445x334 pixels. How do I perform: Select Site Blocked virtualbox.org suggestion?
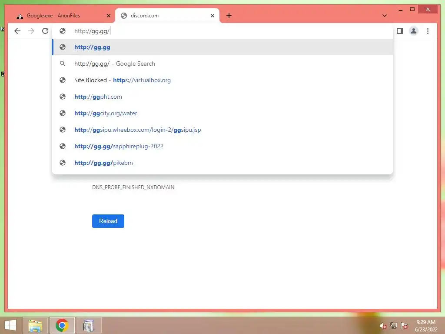tap(222, 80)
